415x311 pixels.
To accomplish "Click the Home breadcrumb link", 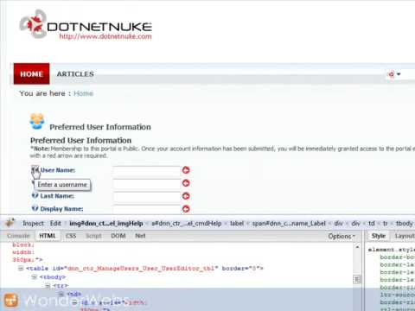I will tap(83, 93).
